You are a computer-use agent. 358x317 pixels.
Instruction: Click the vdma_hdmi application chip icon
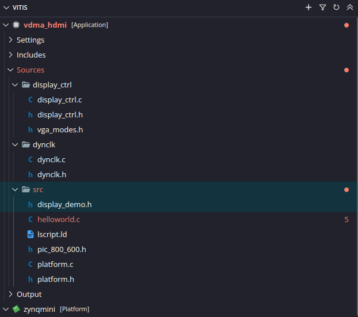click(16, 25)
